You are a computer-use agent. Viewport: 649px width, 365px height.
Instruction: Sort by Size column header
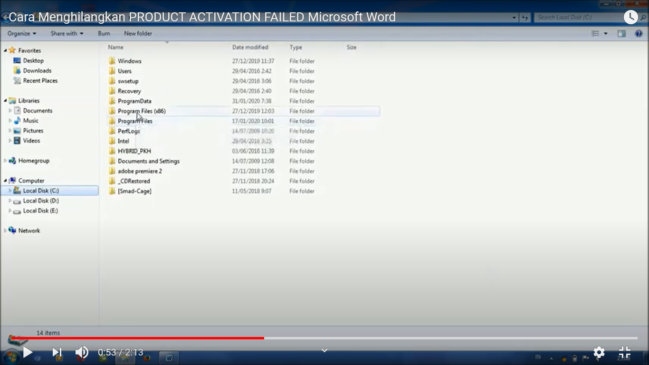(352, 48)
